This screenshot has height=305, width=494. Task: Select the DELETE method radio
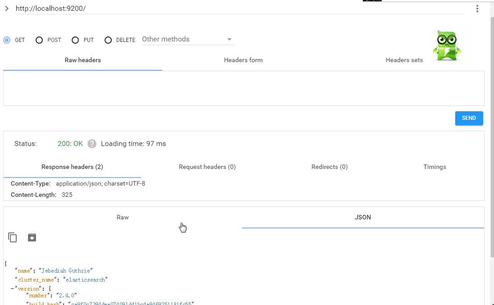pos(108,40)
